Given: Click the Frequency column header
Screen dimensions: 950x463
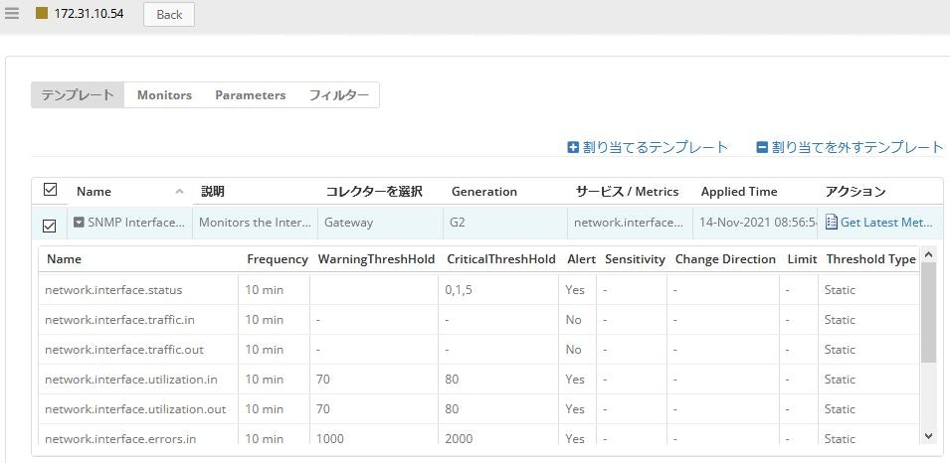Looking at the screenshot, I should 278,259.
